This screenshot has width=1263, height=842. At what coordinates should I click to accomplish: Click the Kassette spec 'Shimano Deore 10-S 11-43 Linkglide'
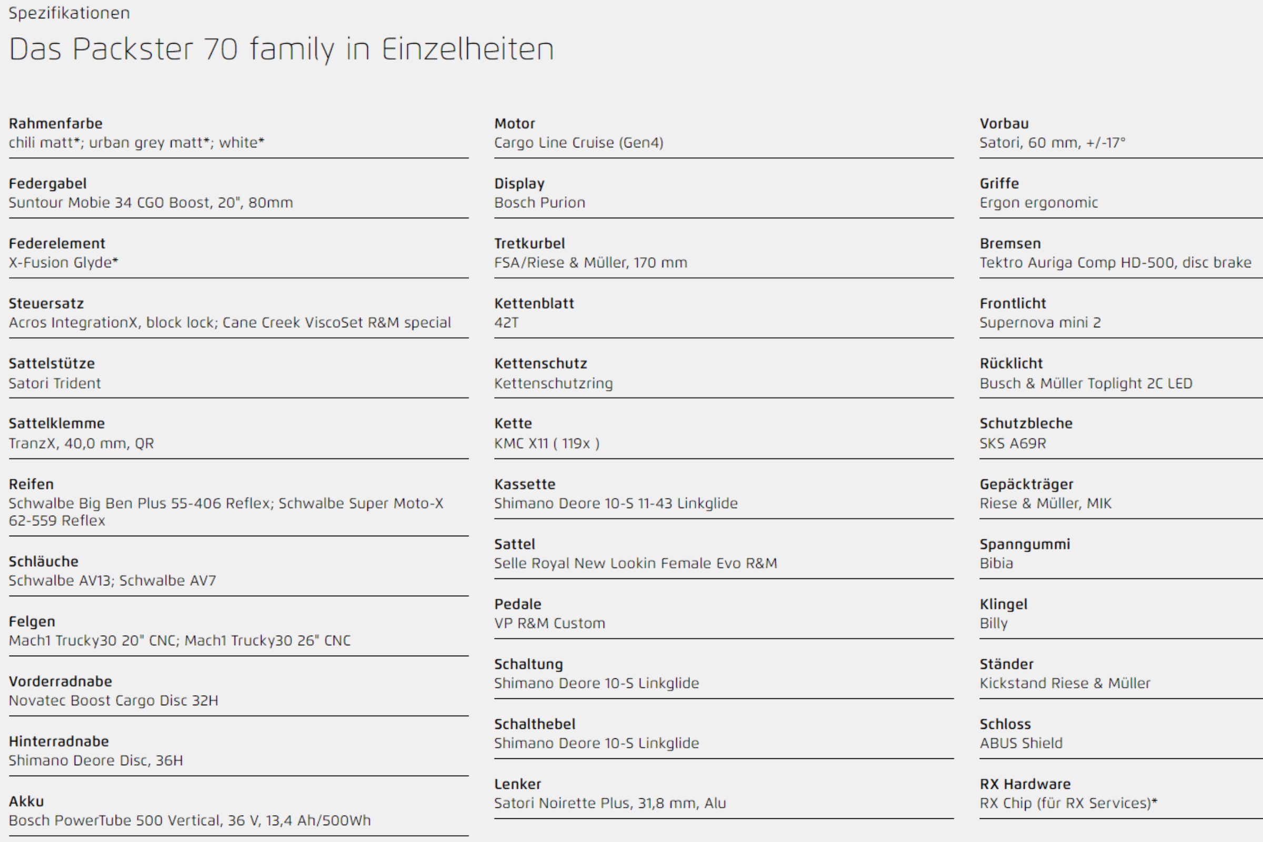click(616, 504)
